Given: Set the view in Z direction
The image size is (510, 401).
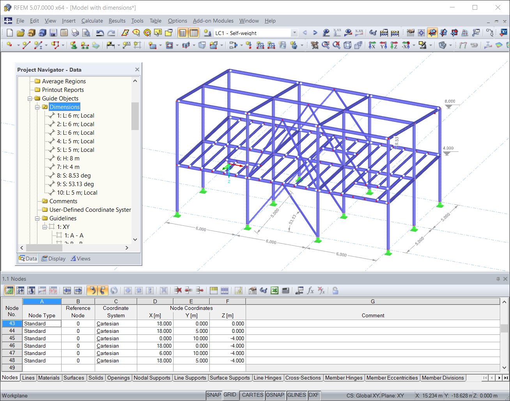Looking at the screenshot, I should pos(394,46).
